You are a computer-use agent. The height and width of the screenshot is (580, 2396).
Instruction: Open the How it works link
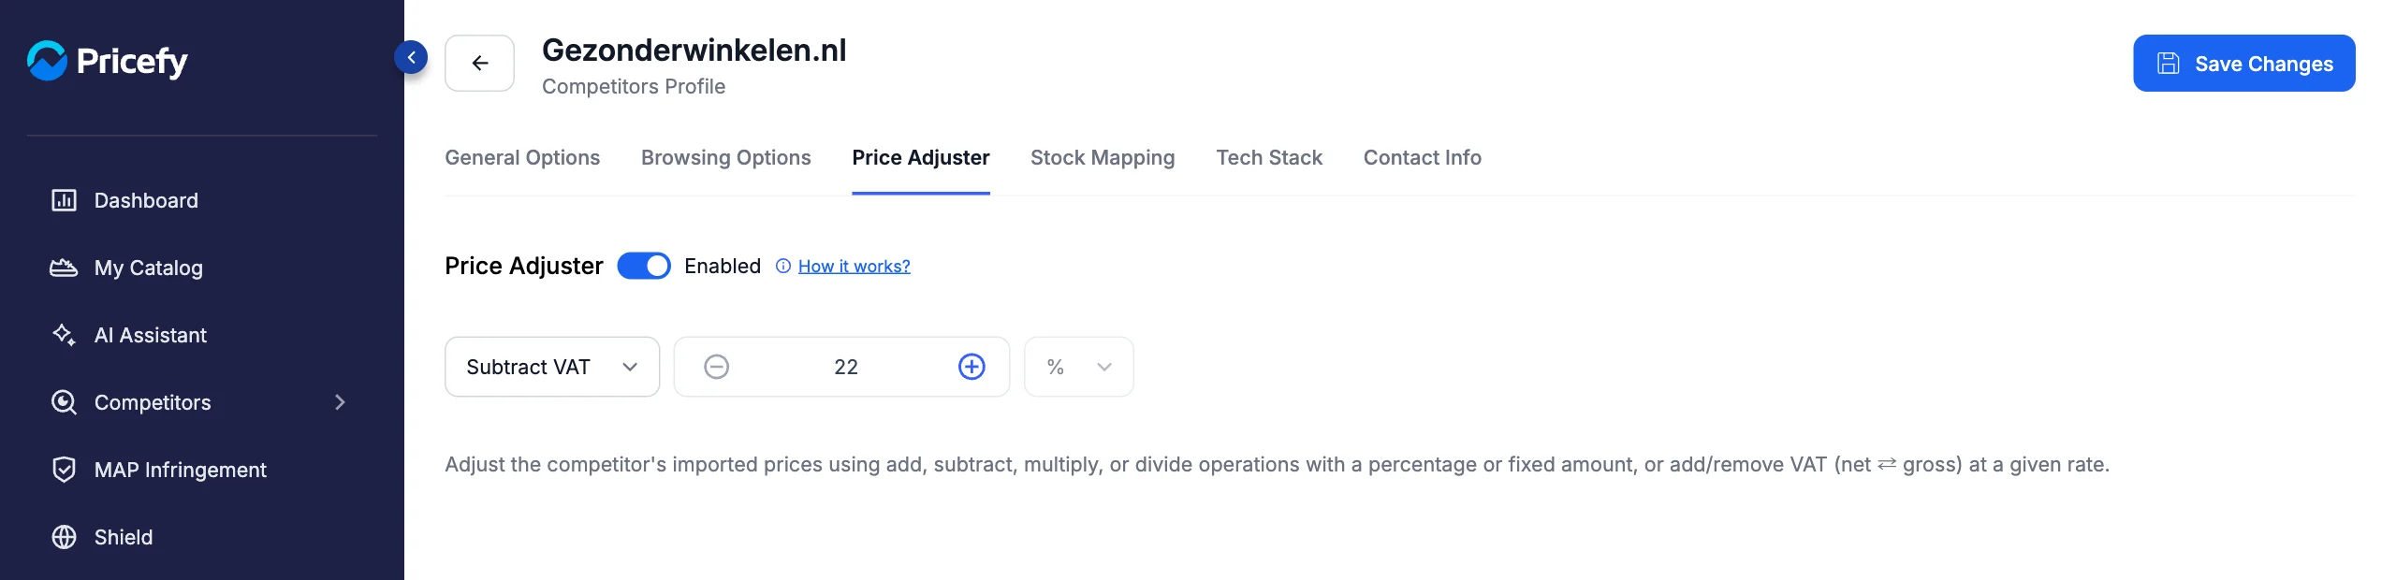854,266
